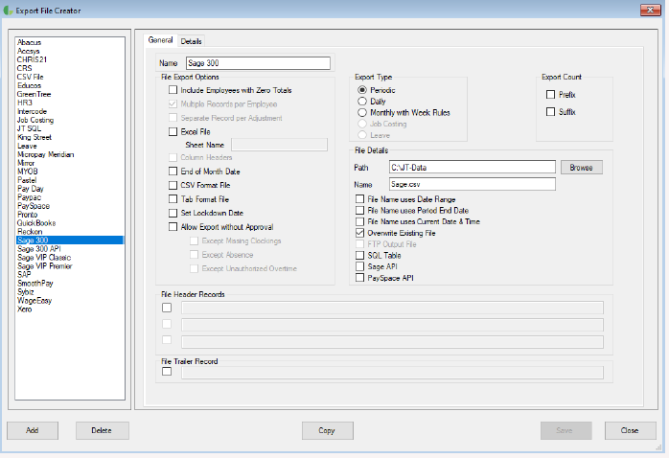
Task: Enable the SQL Table option
Action: (x=360, y=256)
